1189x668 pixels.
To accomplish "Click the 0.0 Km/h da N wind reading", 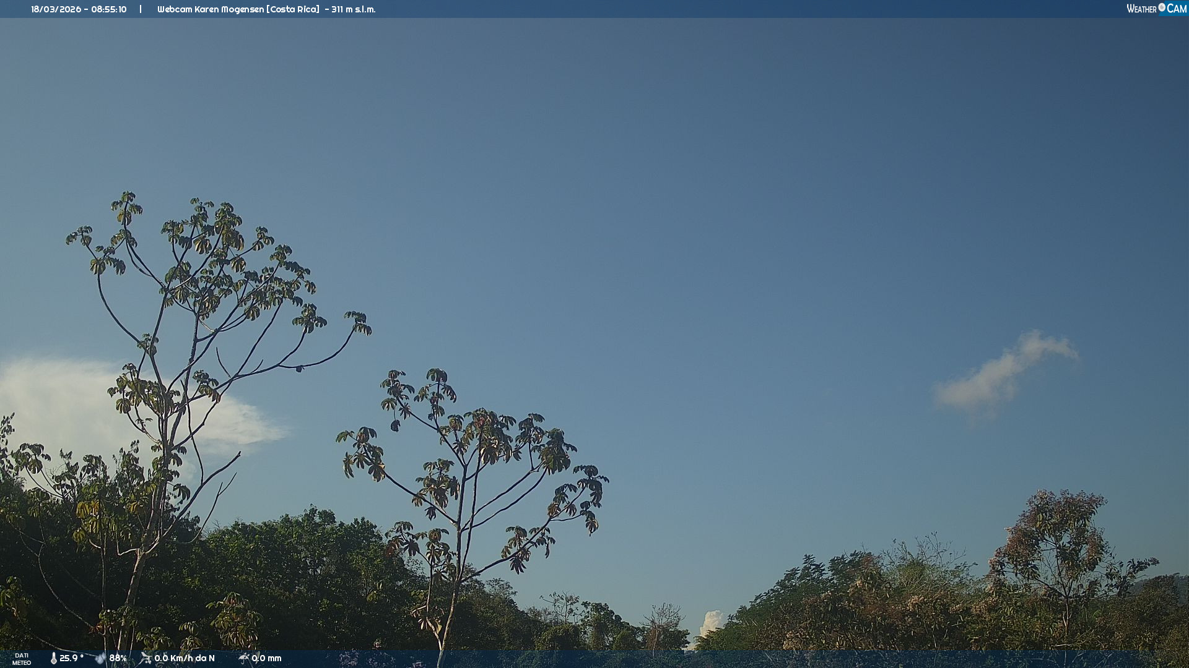I will pyautogui.click(x=185, y=658).
